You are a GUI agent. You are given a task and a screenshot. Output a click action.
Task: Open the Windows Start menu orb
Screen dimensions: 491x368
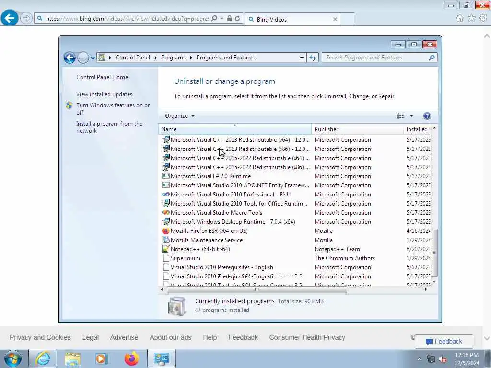(13, 358)
